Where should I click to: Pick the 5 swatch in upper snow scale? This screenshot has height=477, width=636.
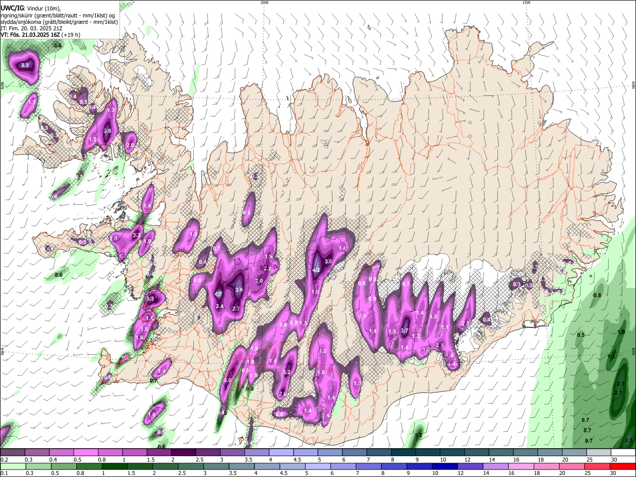329,453
